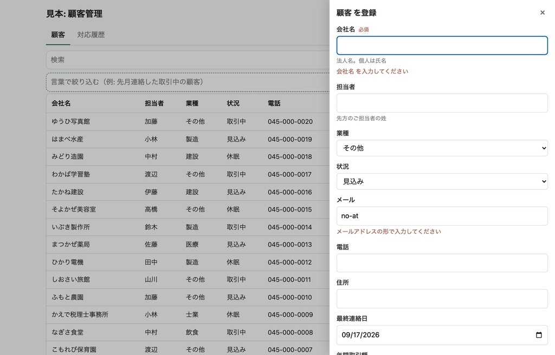The image size is (555, 355).
Task: Click 医療 in the まつかぜ薬局 row
Action: click(x=192, y=244)
